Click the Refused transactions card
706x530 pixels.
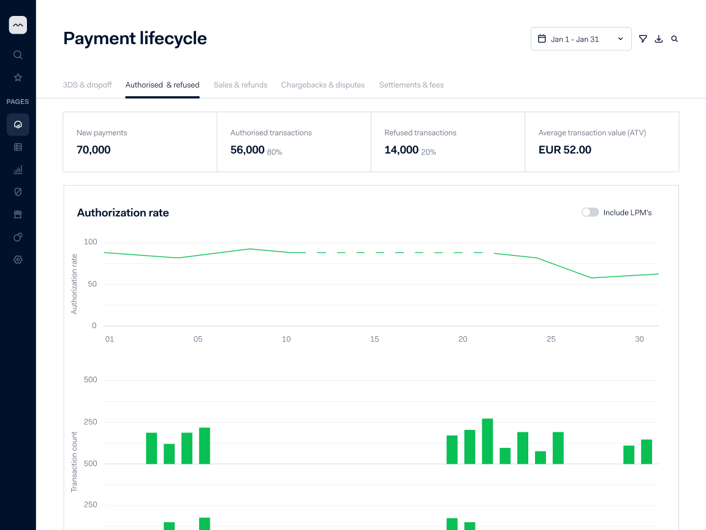(447, 142)
